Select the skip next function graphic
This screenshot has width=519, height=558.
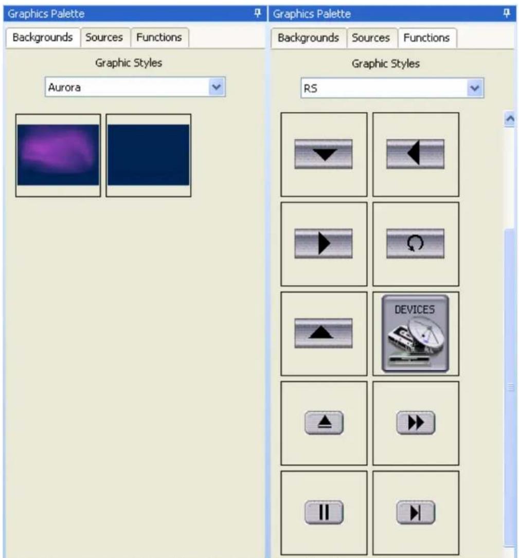(416, 513)
